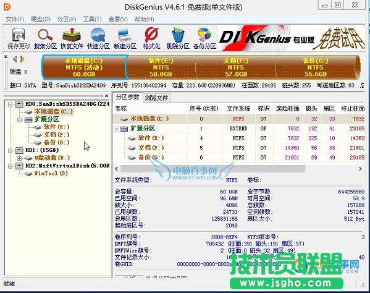Click the 文件系统 column header

(x=238, y=109)
